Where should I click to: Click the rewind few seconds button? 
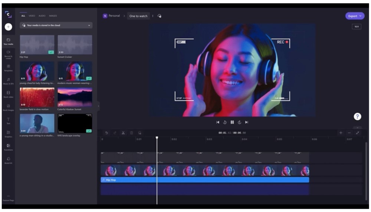(x=225, y=122)
